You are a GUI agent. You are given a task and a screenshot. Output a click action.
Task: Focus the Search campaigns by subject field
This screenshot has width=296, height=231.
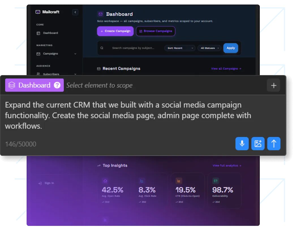tap(133, 48)
